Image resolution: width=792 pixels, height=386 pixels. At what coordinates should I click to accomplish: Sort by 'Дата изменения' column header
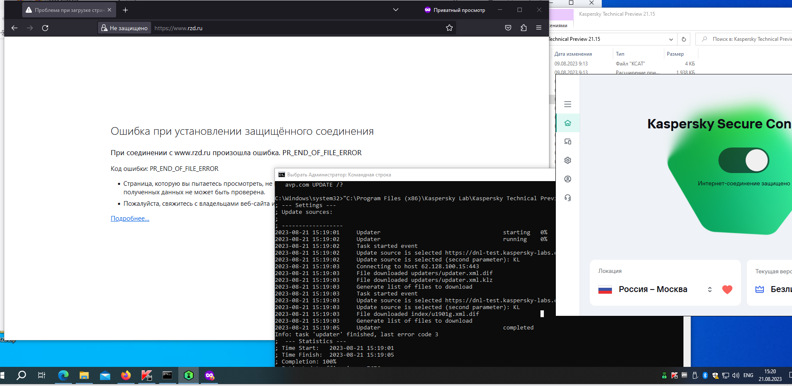tap(573, 54)
